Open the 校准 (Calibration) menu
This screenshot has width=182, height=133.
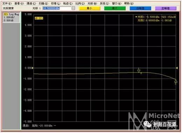[56, 3]
